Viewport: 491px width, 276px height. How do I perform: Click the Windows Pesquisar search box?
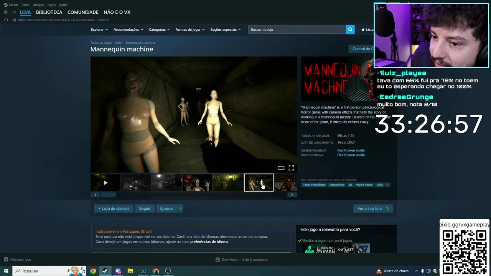[49, 271]
